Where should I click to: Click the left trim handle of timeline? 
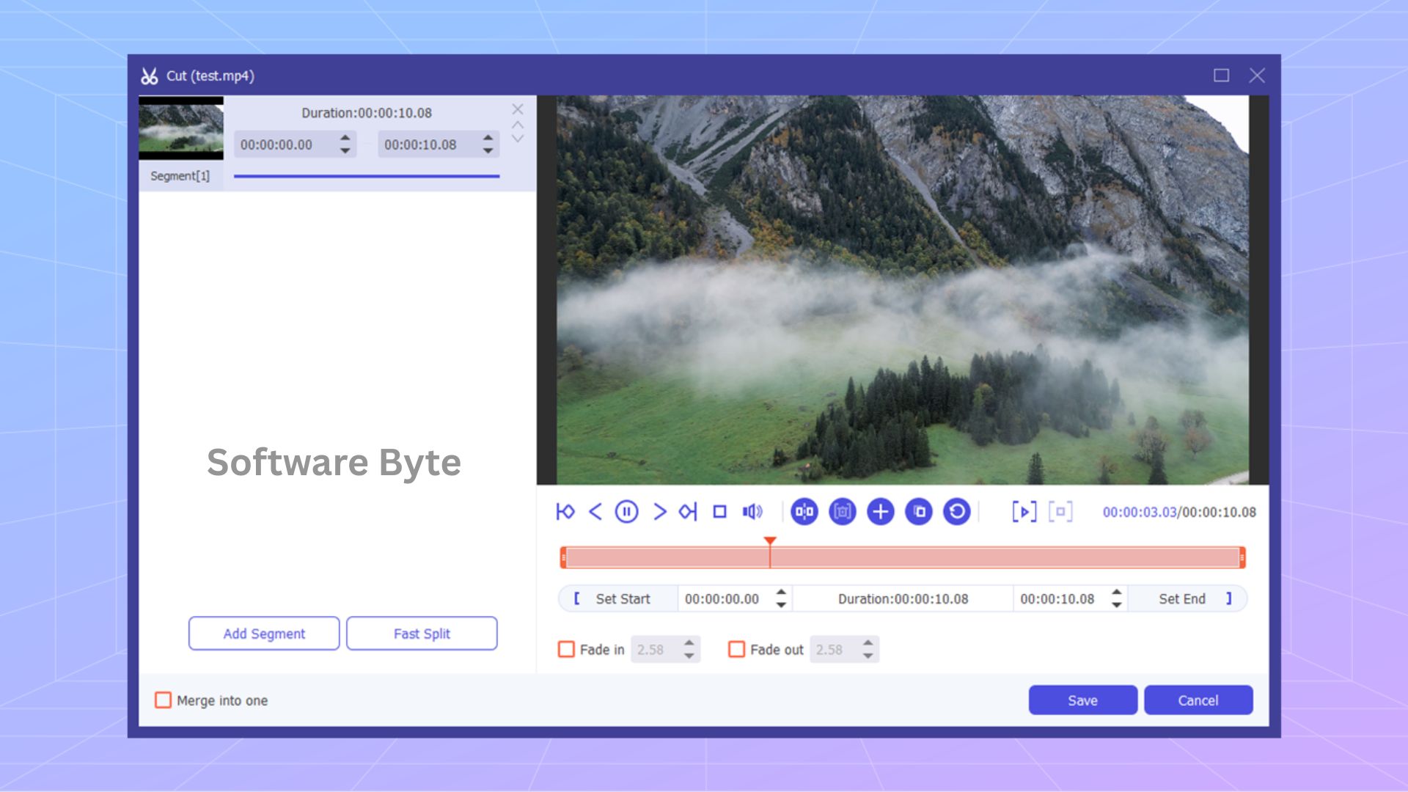[x=563, y=557]
